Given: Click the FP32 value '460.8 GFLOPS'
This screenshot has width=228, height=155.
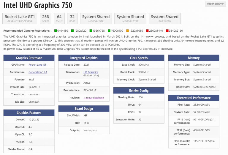Looking at the screenshot, I should (201, 130).
